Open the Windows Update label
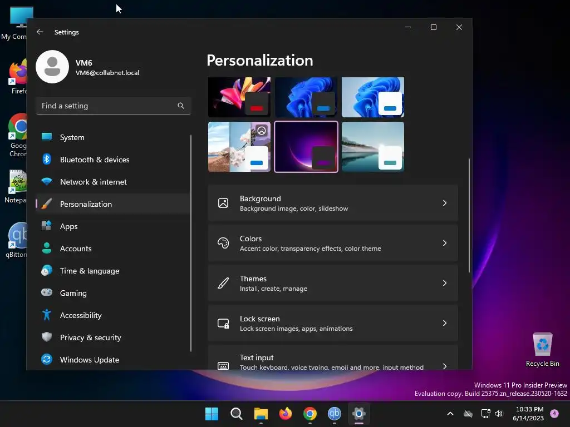570x427 pixels. 90,360
